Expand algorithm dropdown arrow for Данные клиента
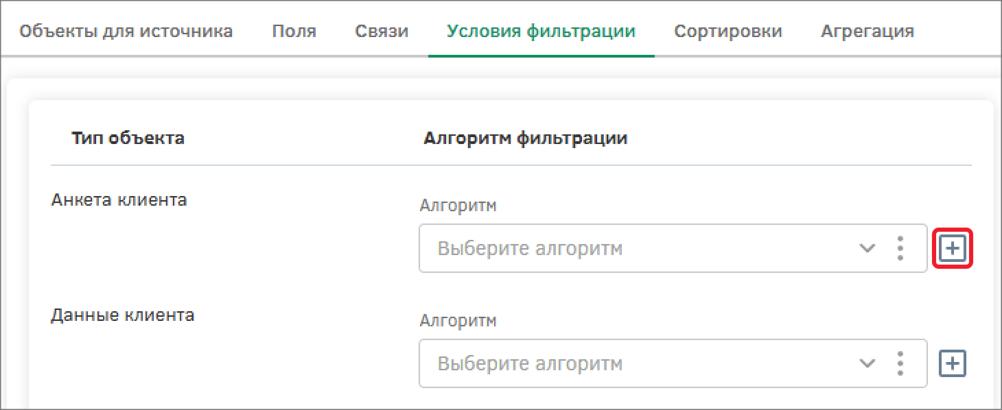 coord(867,363)
